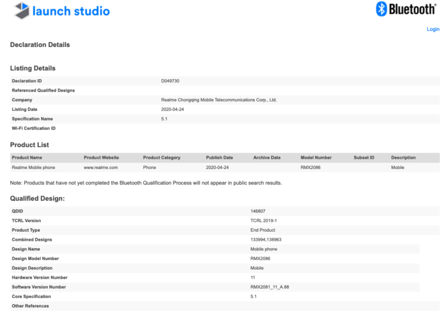The width and height of the screenshot is (446, 312).
Task: Select the Phone category cell
Action: [x=149, y=168]
